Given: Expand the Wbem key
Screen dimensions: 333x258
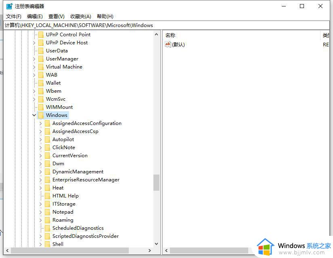Looking at the screenshot, I should coord(34,91).
